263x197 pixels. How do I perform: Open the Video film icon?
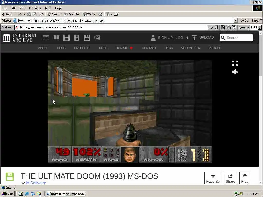pos(67,38)
